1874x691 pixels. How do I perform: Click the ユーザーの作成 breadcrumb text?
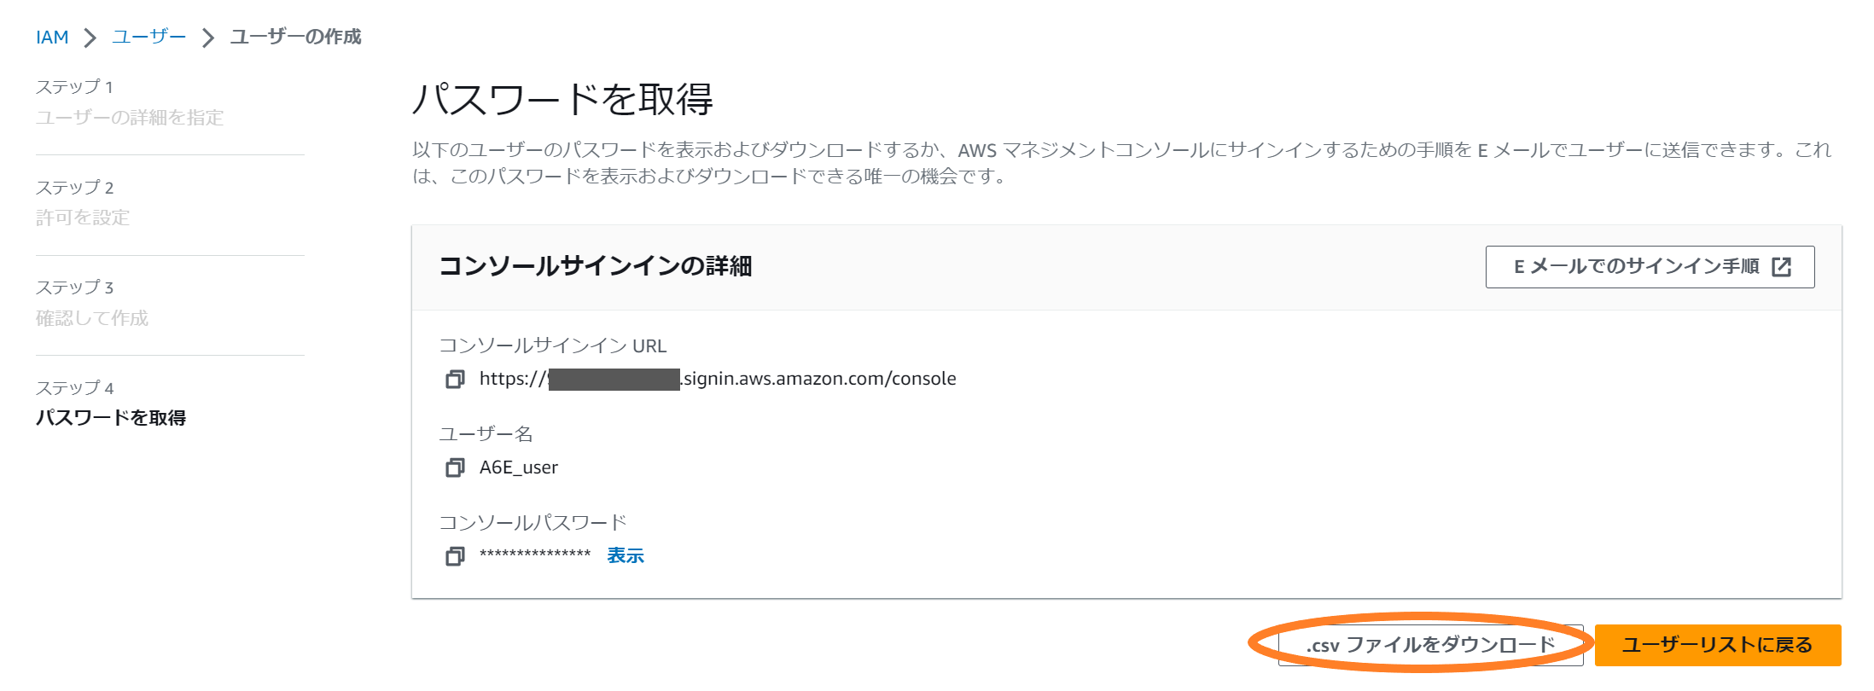tap(295, 38)
